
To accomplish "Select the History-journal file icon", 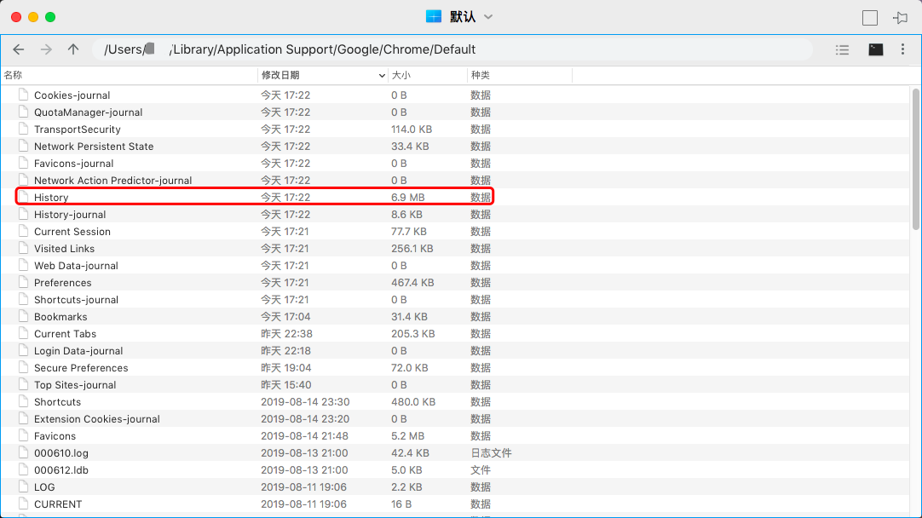I will pyautogui.click(x=24, y=214).
